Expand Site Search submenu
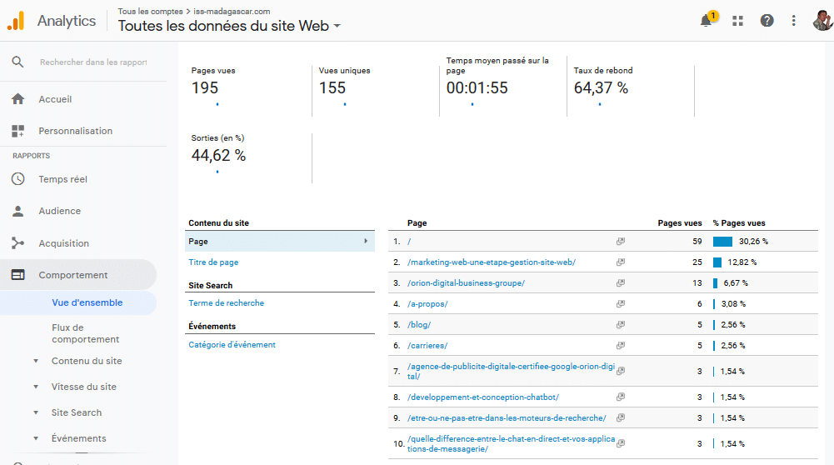 point(36,412)
